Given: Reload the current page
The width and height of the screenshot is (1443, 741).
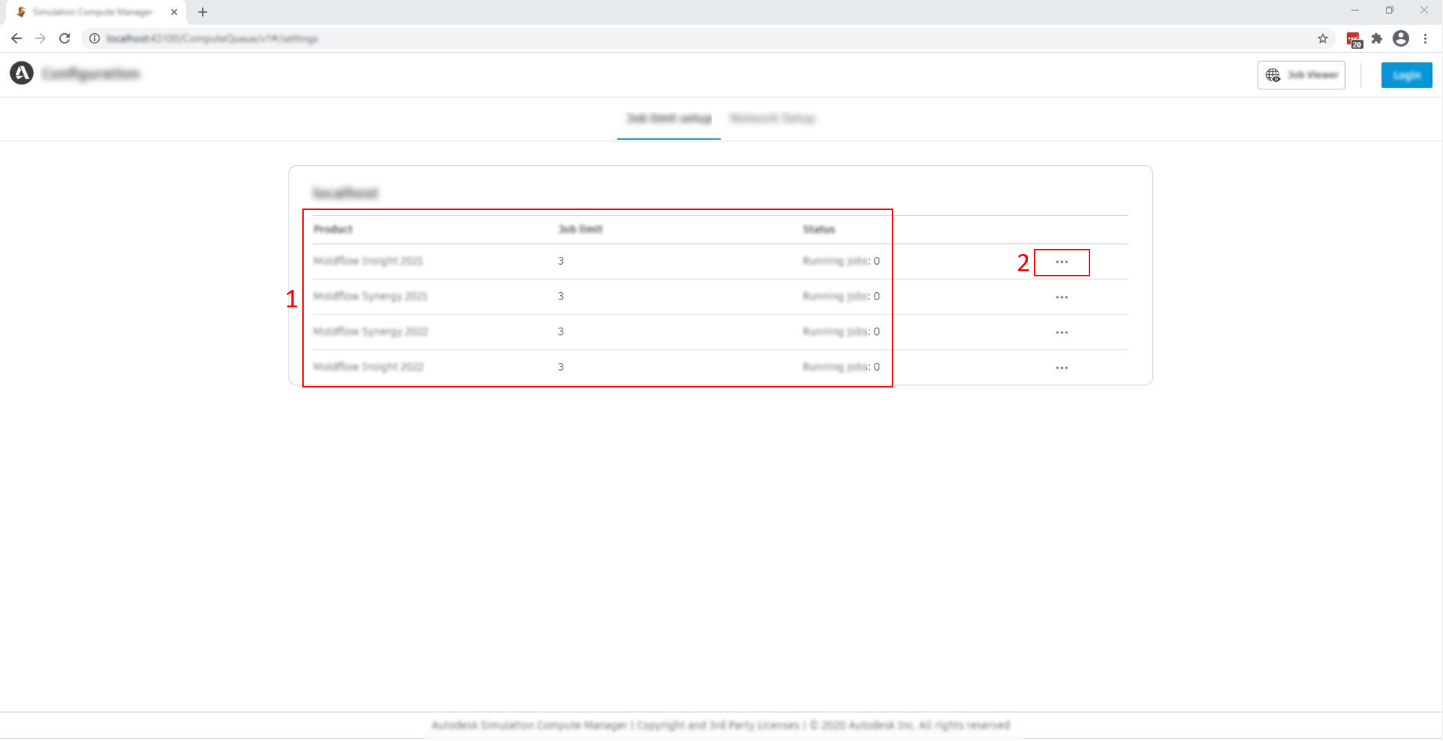Looking at the screenshot, I should coord(65,38).
